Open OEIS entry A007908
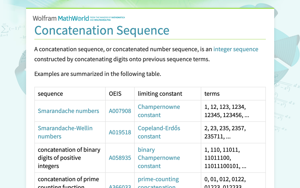 point(120,111)
